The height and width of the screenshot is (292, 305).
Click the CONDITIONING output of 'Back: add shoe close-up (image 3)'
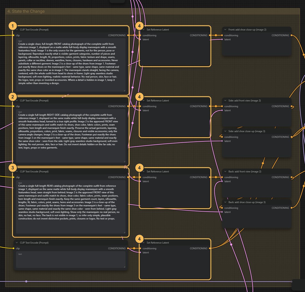click(291, 208)
